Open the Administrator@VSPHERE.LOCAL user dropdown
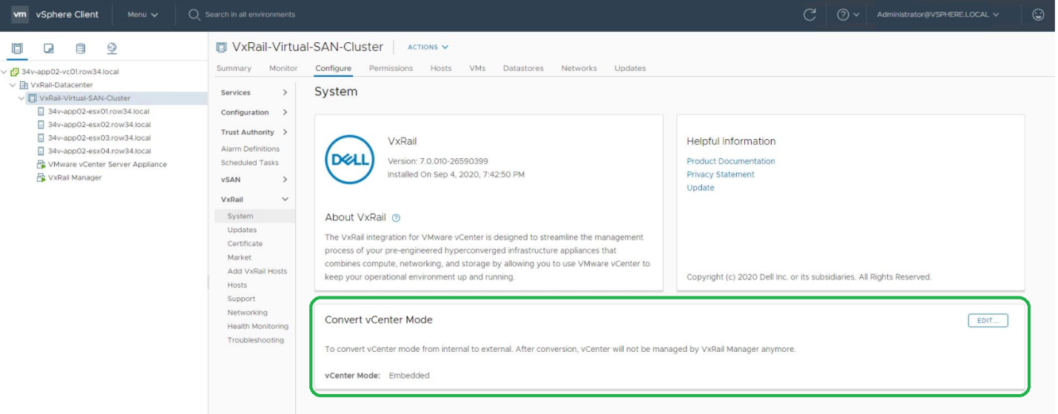1058x414 pixels. [x=937, y=15]
